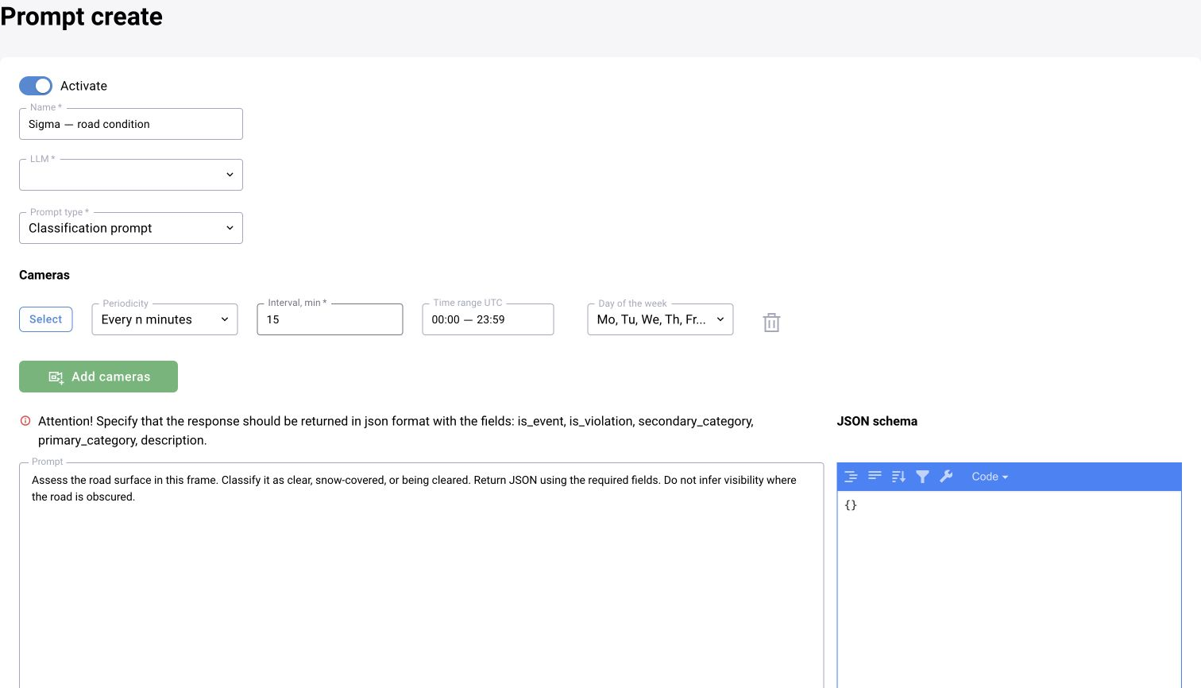
Task: Click the Repair JSON wrench icon
Action: [946, 477]
